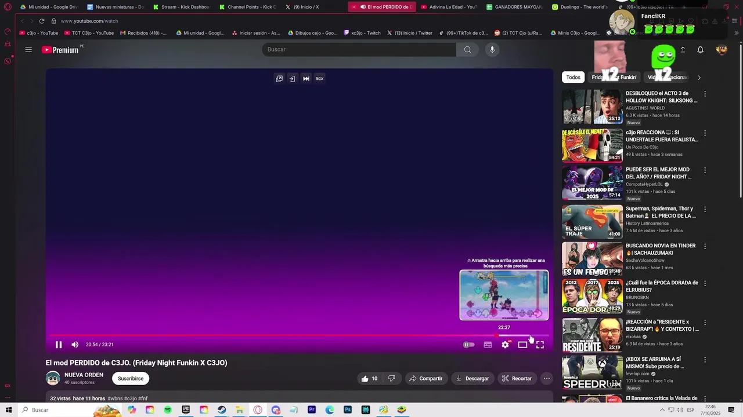
Task: Switch to Mi unidad - Google Drive tab
Action: [48, 7]
